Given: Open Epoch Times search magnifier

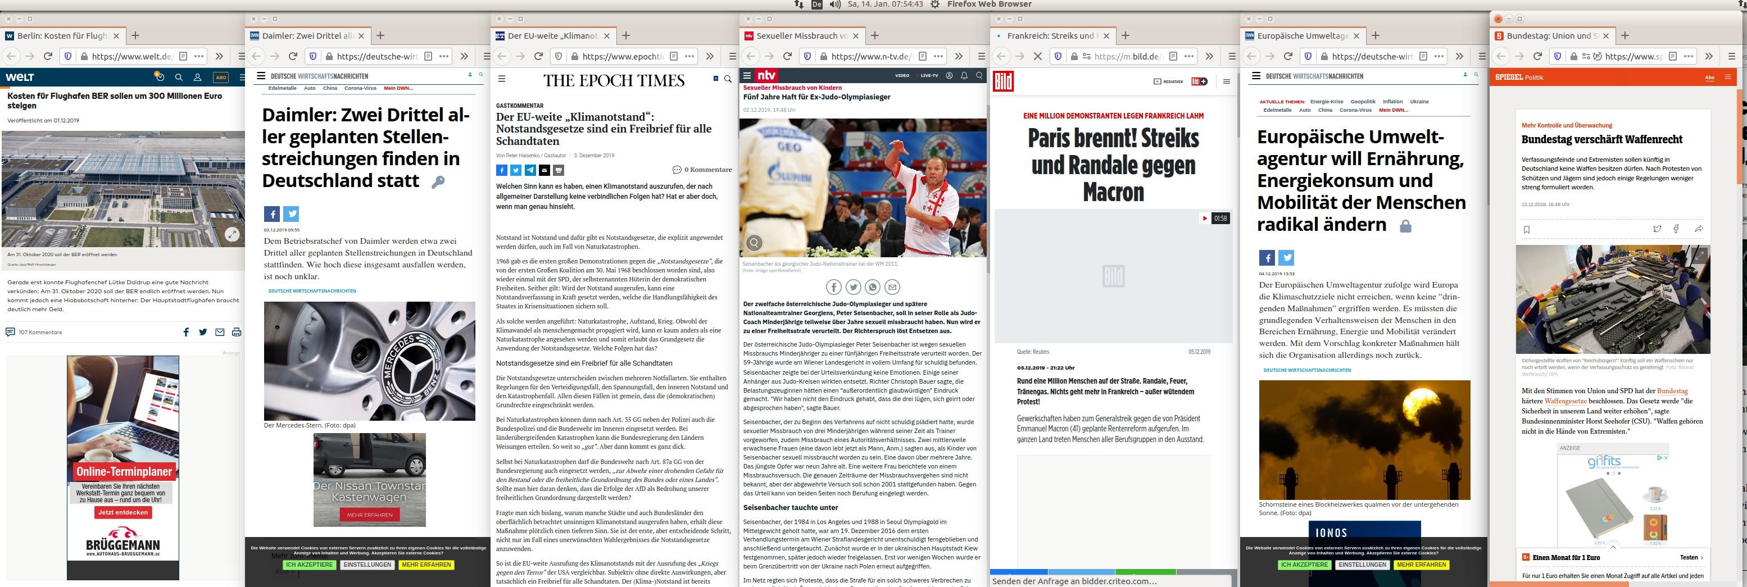Looking at the screenshot, I should 728,79.
